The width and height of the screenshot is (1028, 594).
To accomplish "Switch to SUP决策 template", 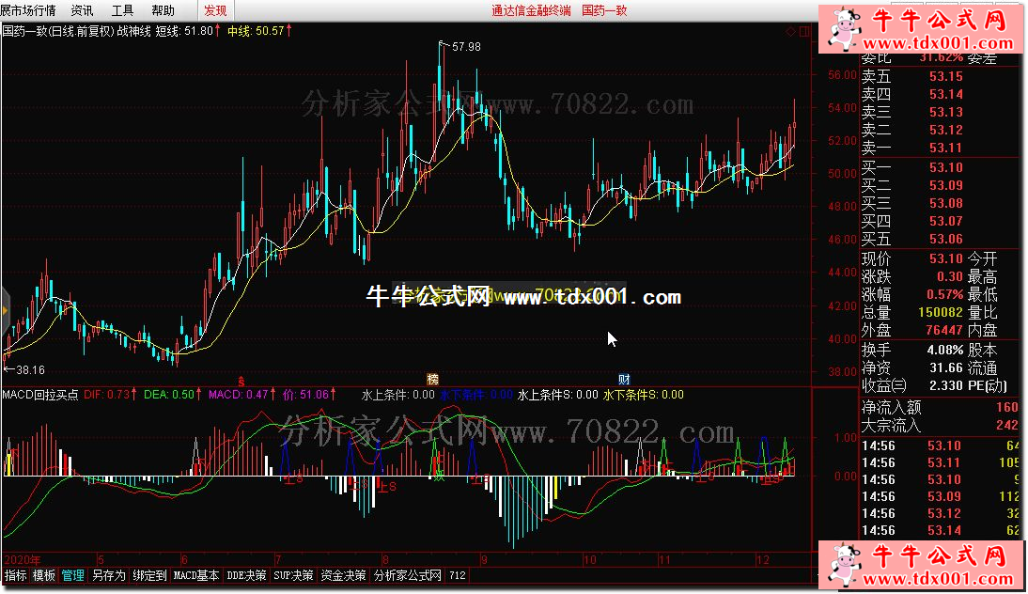I will tap(293, 575).
